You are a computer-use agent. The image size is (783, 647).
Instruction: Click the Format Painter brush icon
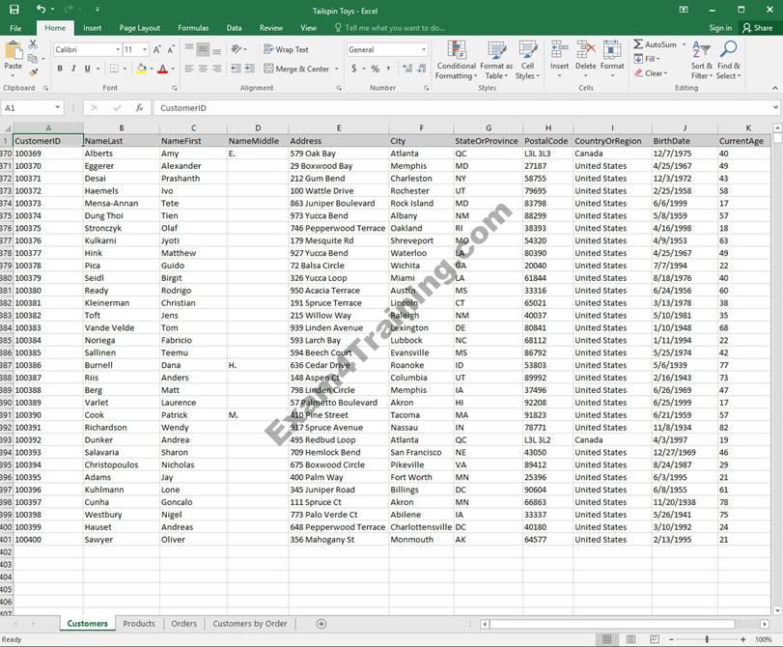pyautogui.click(x=34, y=72)
